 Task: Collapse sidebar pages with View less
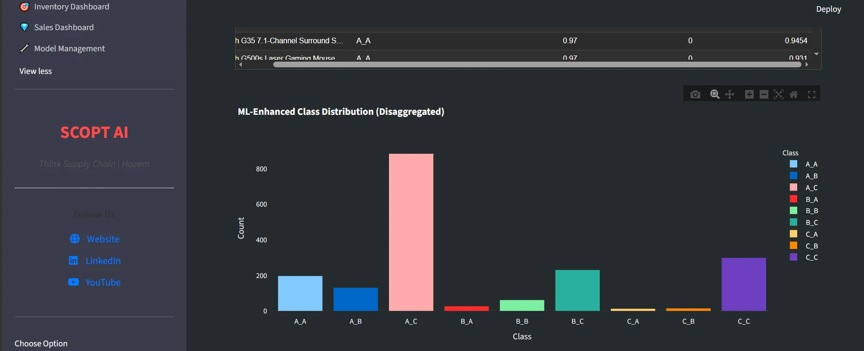coord(36,71)
